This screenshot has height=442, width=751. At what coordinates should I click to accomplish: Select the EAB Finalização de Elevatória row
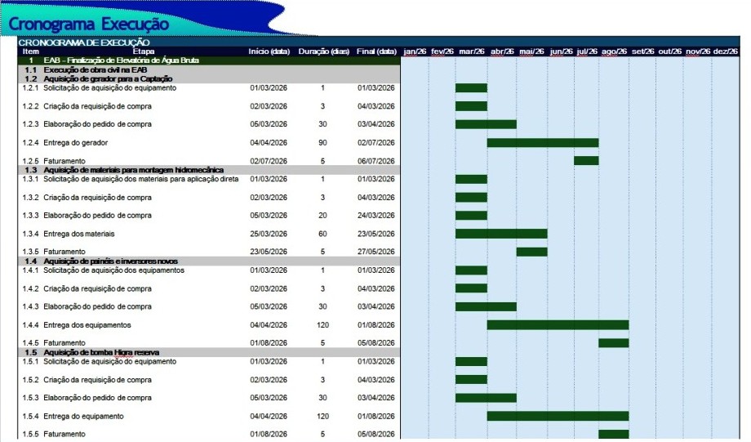tap(115, 60)
